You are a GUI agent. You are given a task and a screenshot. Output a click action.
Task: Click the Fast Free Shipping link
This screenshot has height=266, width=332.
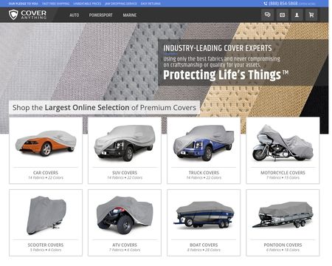click(x=56, y=4)
